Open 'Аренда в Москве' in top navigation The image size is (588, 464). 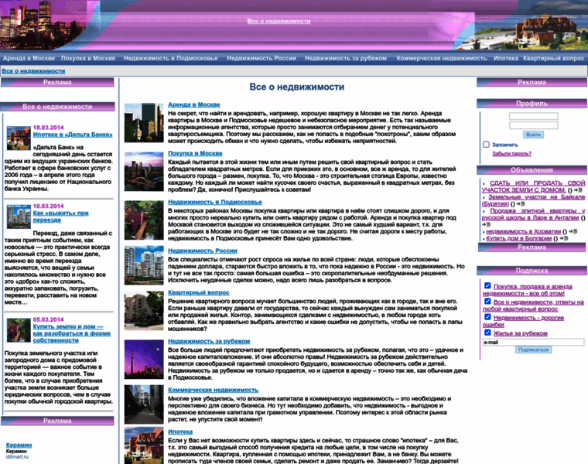point(29,58)
